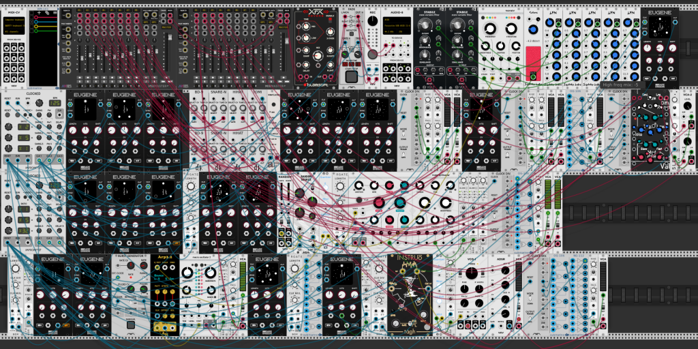This screenshot has width=698, height=349.
Task: Select the blue cable color in WM-101
Action: [x=46, y=22]
